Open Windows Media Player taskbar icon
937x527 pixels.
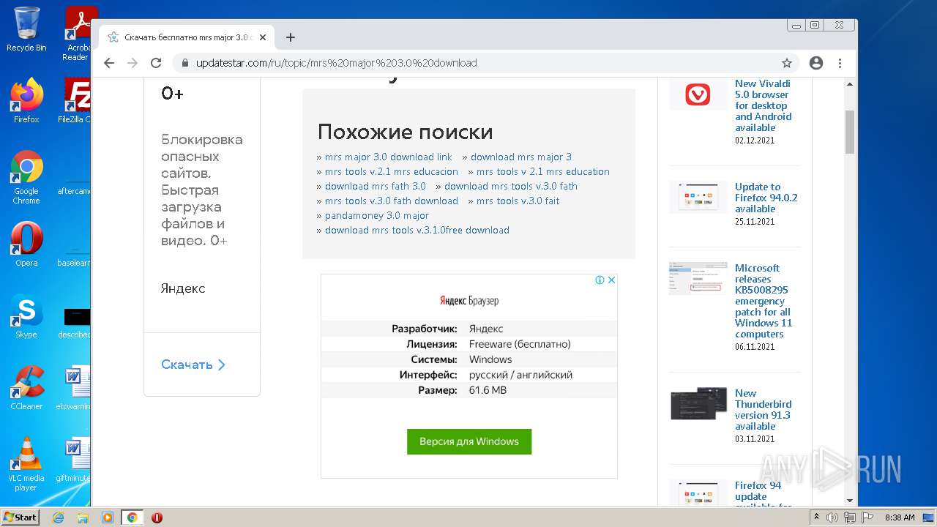pyautogui.click(x=108, y=517)
